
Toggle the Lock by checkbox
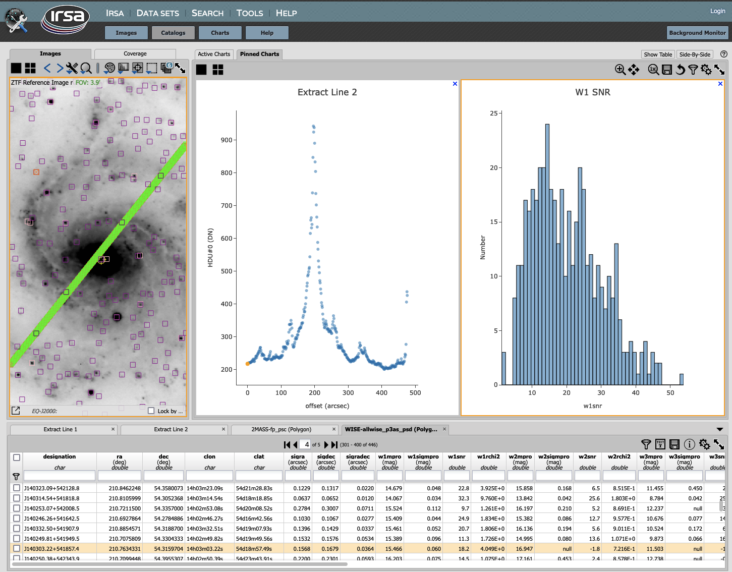(151, 411)
